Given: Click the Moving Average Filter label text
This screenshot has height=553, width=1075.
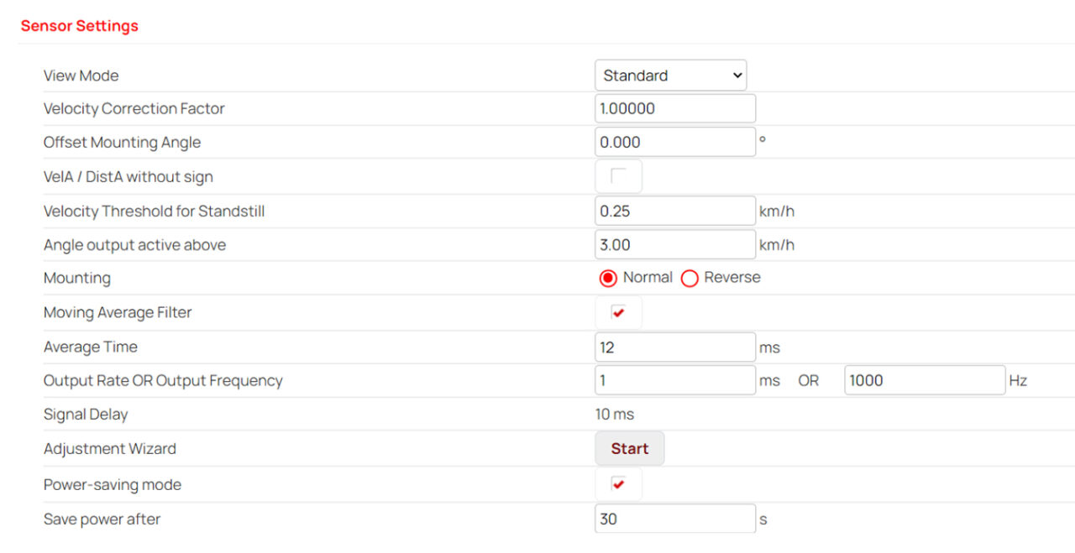Looking at the screenshot, I should pyautogui.click(x=118, y=313).
